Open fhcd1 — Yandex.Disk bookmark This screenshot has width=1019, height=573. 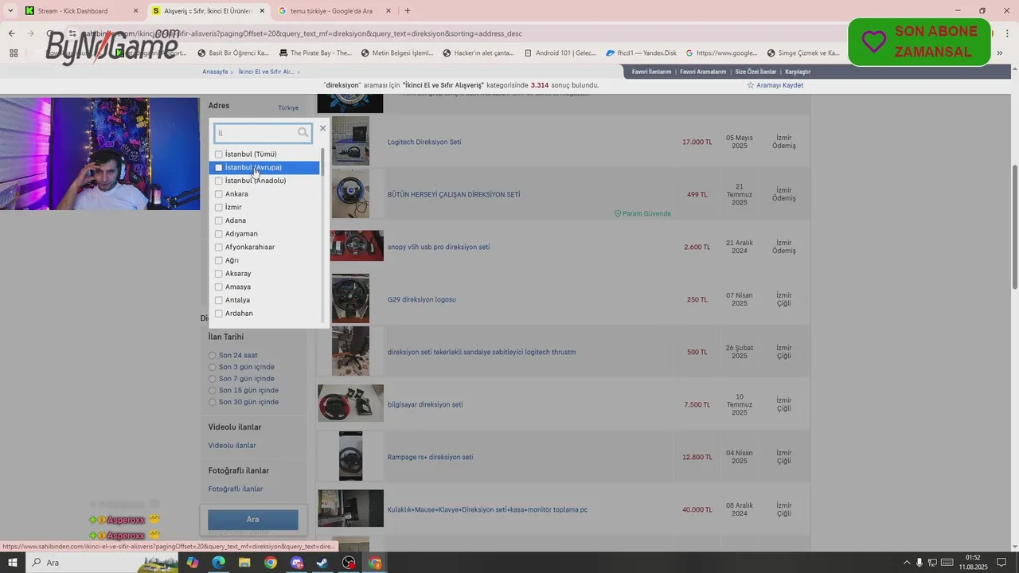(x=641, y=53)
